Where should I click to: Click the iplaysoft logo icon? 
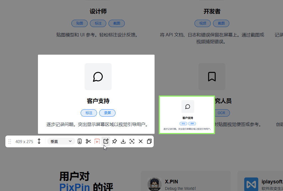(x=251, y=184)
